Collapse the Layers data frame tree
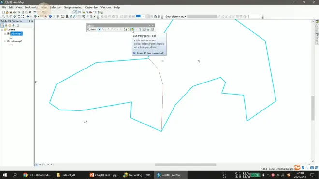319x179 pixels. click(2, 29)
